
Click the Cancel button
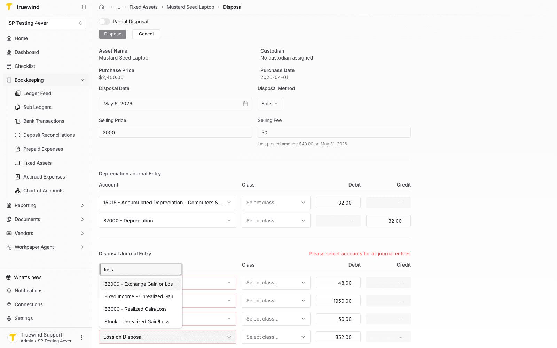pos(146,34)
